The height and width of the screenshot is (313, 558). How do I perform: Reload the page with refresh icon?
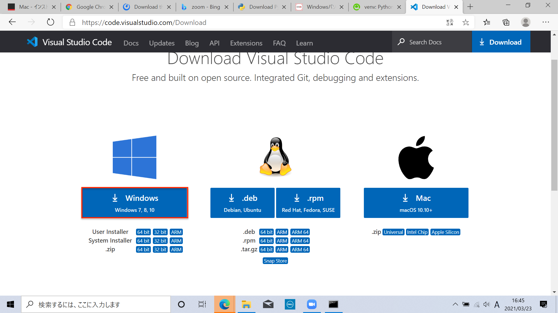(51, 22)
